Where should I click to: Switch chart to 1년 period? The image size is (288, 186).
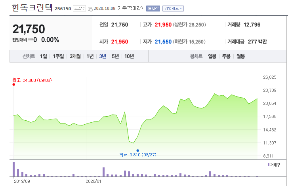point(90,56)
